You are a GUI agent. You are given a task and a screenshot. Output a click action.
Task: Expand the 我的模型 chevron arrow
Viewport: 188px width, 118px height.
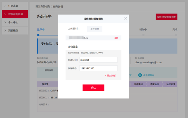[x=5, y=30]
